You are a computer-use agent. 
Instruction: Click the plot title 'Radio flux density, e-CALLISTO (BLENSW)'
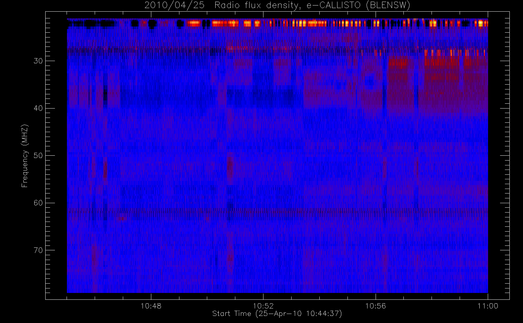(x=313, y=5)
